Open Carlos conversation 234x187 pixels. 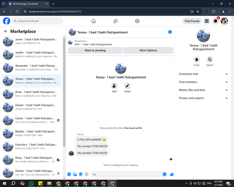[x=31, y=120]
